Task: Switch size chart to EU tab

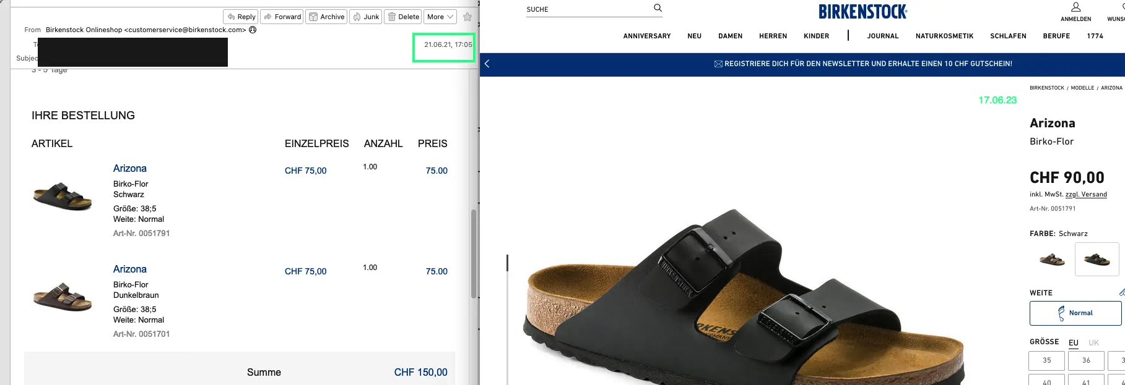Action: pyautogui.click(x=1073, y=342)
